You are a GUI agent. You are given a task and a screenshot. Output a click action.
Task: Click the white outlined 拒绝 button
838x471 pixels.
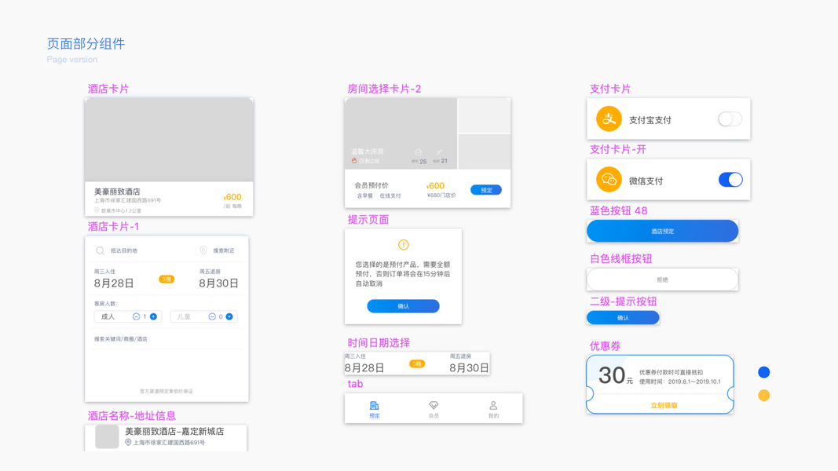pos(663,279)
